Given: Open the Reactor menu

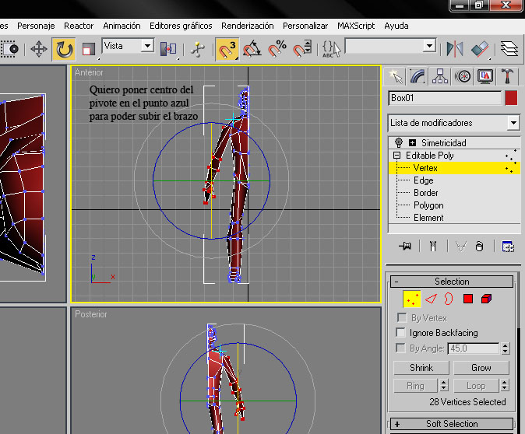Looking at the screenshot, I should [79, 26].
